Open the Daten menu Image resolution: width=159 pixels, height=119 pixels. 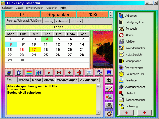pos(19,8)
